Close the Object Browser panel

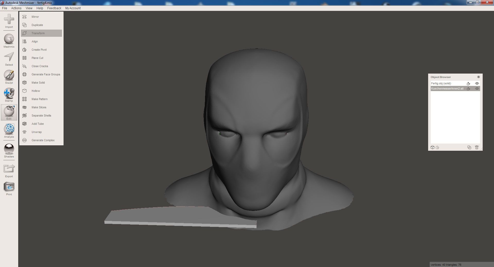479,77
